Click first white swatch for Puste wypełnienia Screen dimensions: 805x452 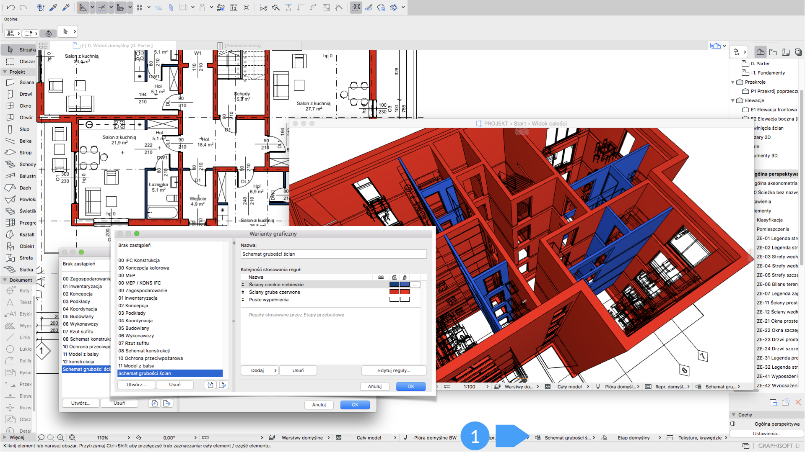pos(394,300)
